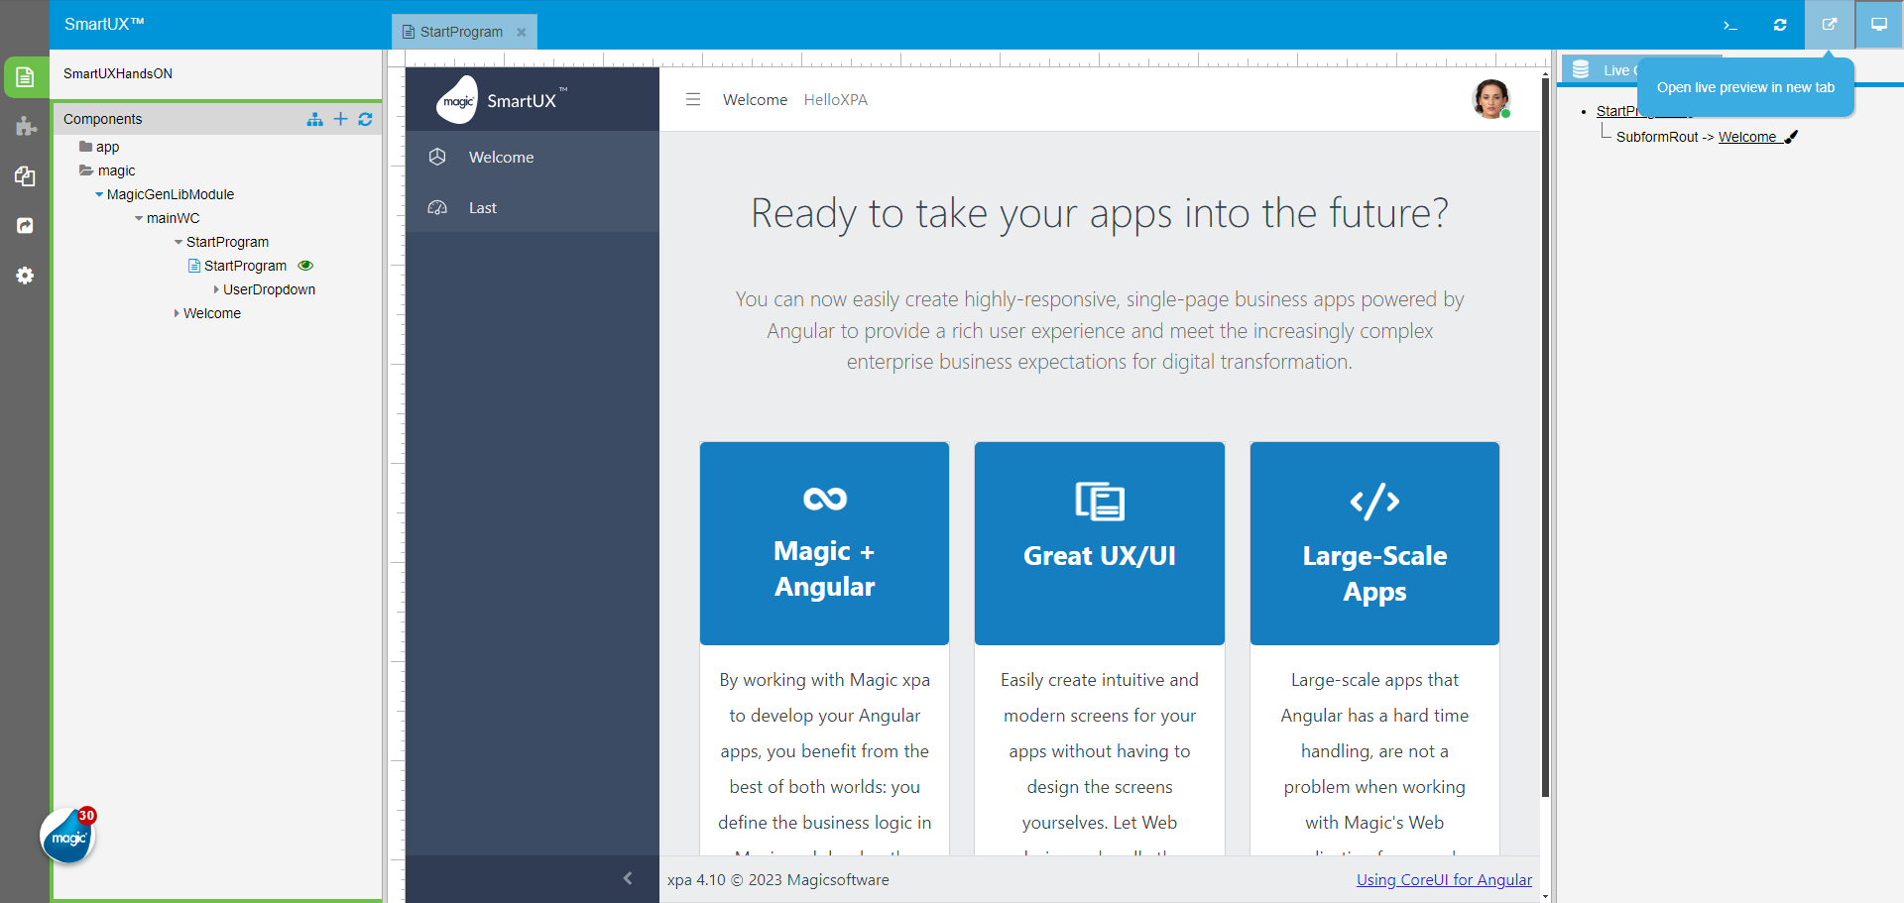
Task: Add a new component with plus icon
Action: point(340,119)
